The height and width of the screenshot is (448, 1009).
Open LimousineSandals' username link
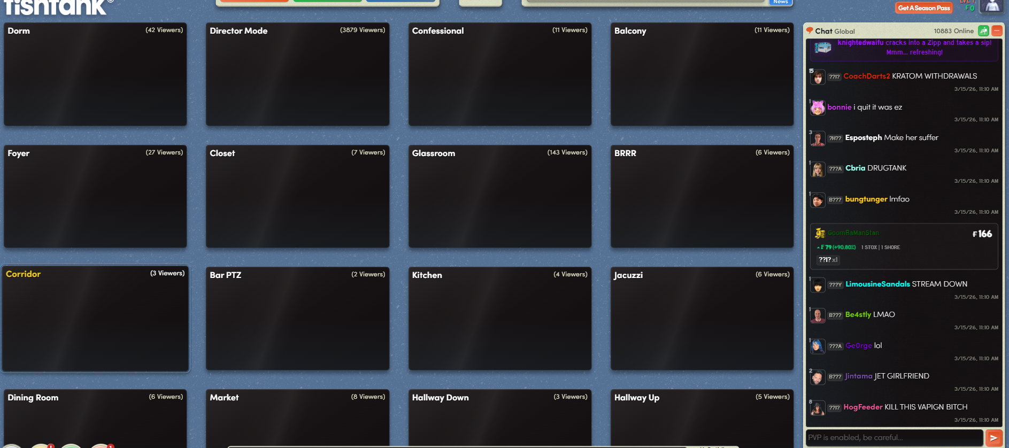coord(877,284)
